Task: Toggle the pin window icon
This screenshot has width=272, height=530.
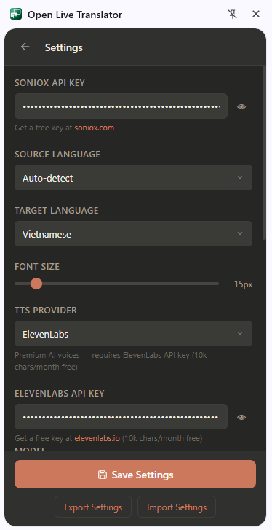Action: (x=232, y=14)
